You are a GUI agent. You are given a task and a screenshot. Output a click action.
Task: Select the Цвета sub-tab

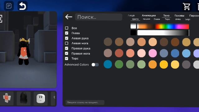(x=135, y=19)
